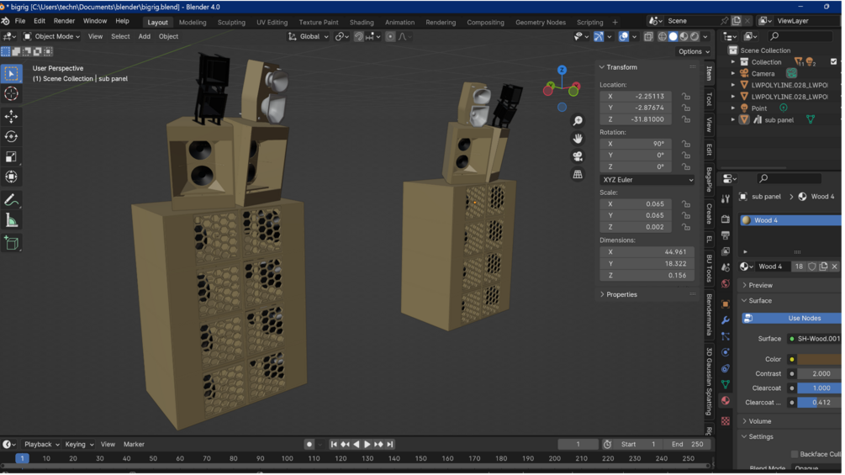Play the animation forward
845x475 pixels.
(x=368, y=446)
